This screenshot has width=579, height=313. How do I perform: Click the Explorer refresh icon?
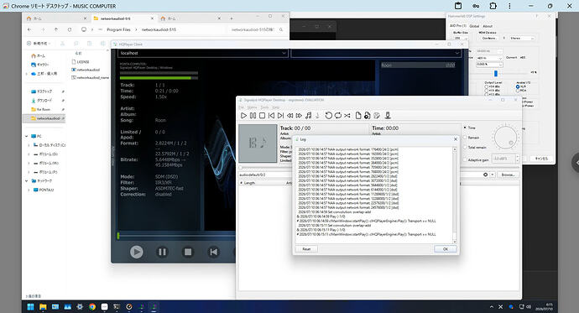tap(70, 29)
